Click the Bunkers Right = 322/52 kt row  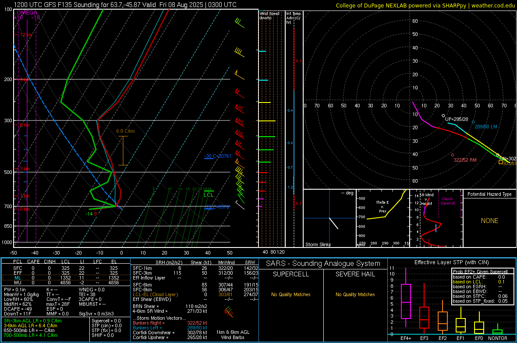coord(170,323)
